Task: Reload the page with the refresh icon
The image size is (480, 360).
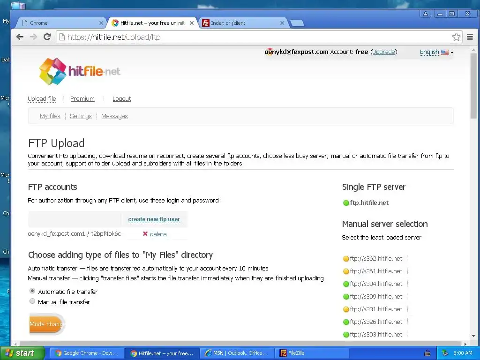Action: (47, 37)
